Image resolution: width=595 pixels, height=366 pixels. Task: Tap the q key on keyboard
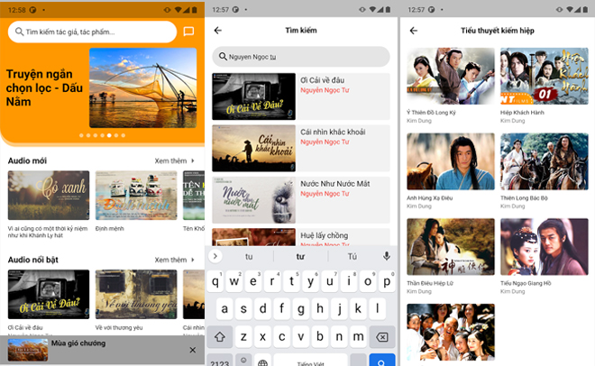pyautogui.click(x=215, y=281)
